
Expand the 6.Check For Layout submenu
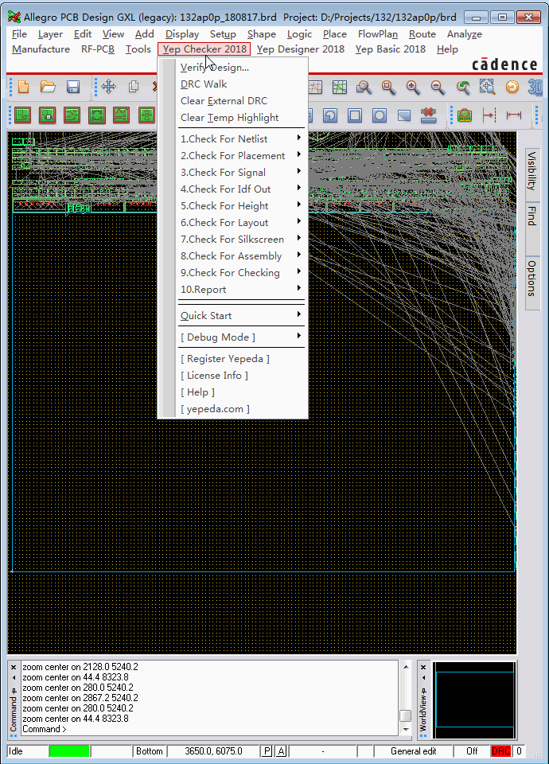[x=241, y=222]
